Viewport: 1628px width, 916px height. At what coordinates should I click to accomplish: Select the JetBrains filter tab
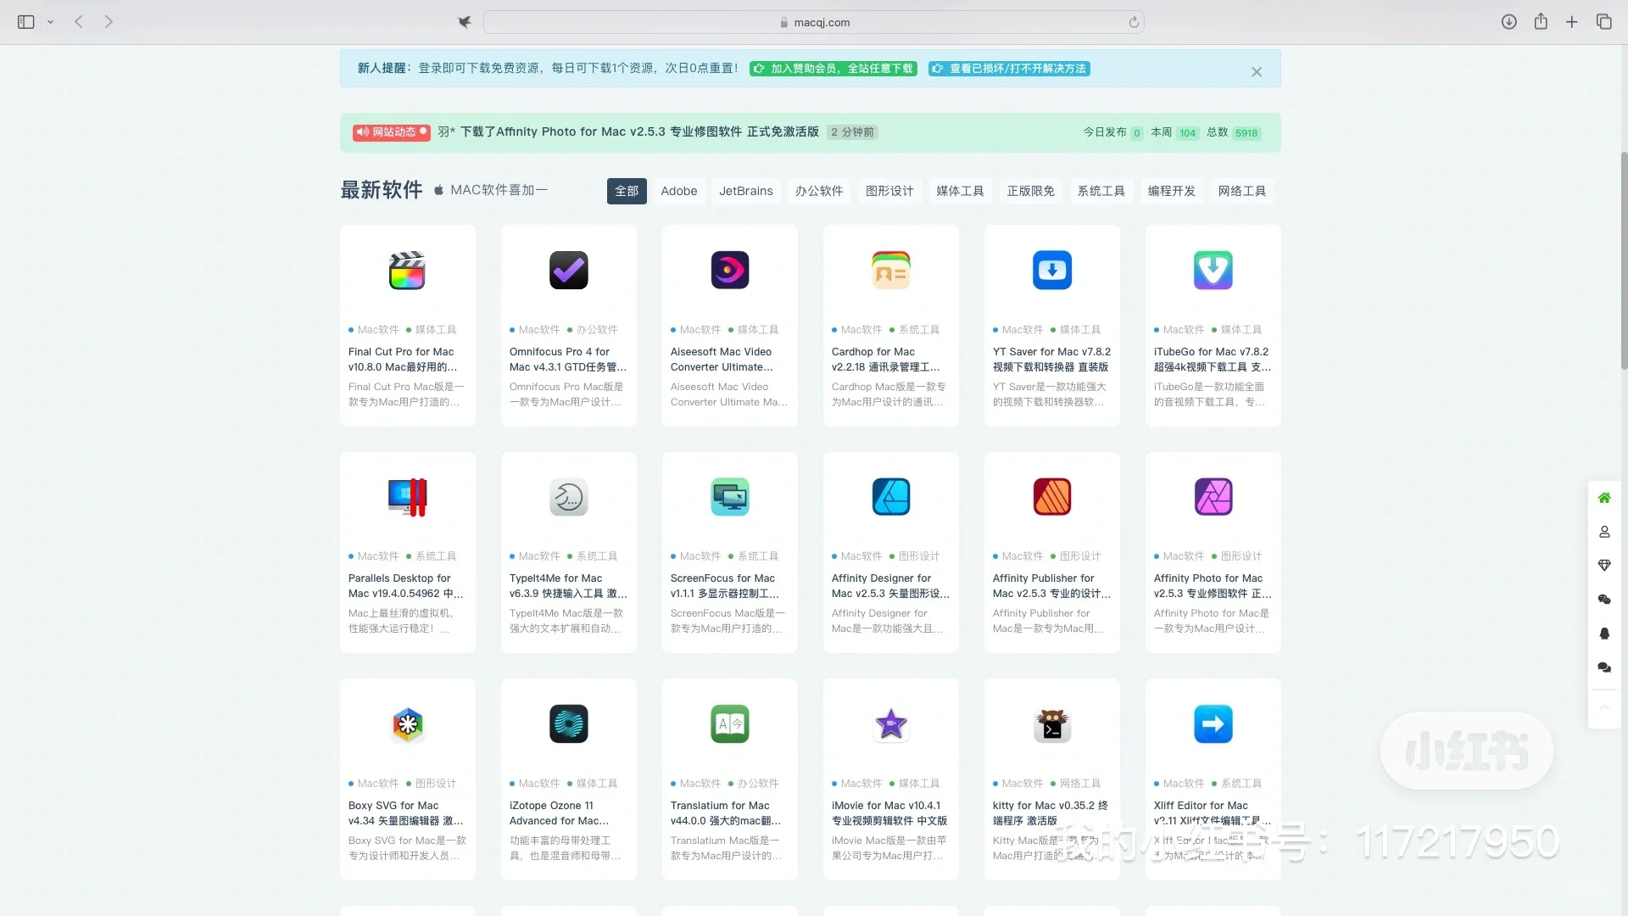(746, 191)
